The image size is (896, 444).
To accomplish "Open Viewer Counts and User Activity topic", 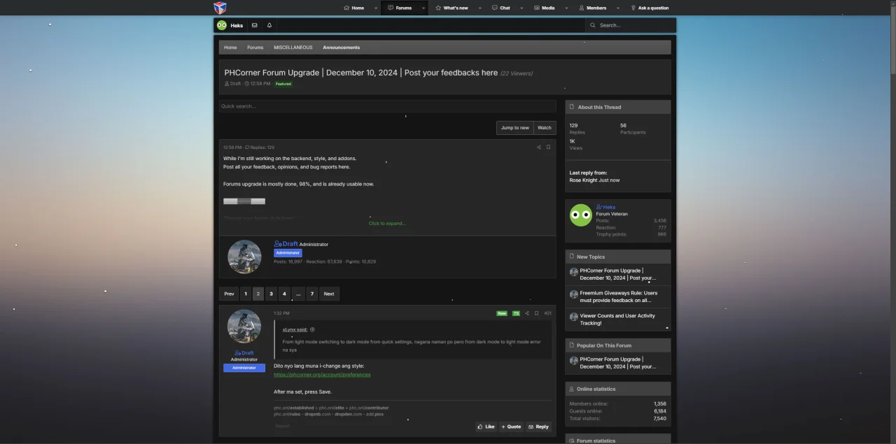I will [617, 320].
